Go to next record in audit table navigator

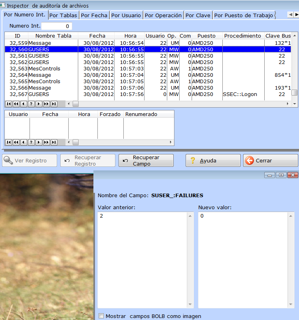click(39, 104)
